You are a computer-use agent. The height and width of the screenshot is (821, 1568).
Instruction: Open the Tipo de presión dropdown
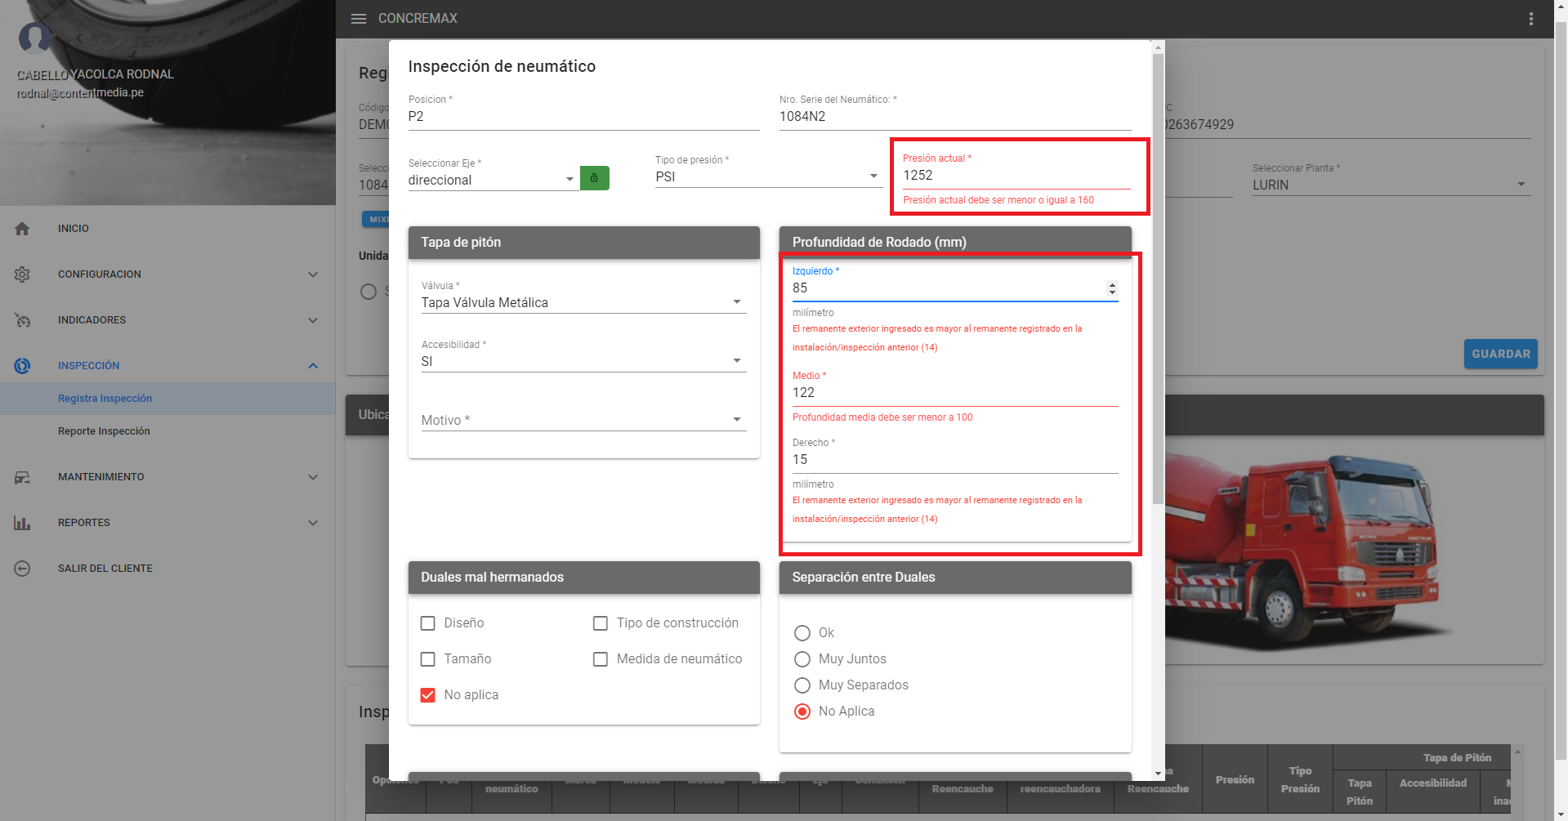[767, 176]
